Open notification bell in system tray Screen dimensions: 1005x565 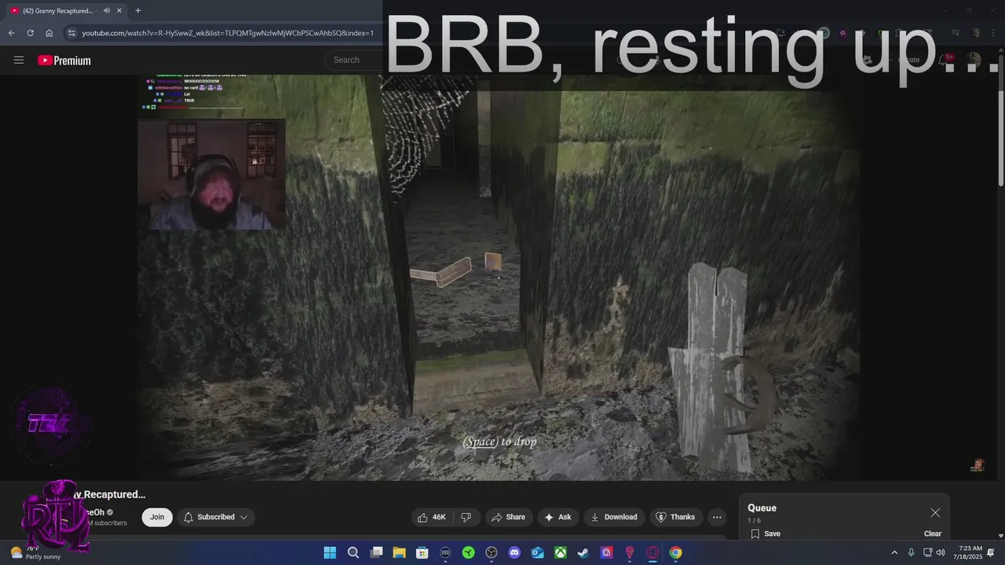tap(992, 552)
